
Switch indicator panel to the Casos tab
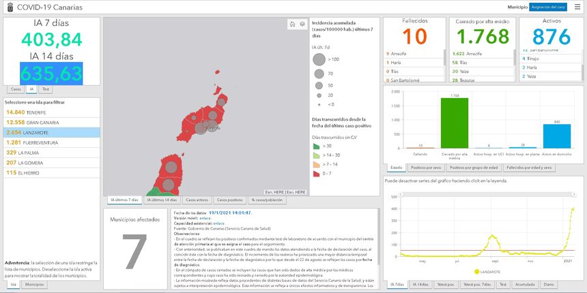[x=15, y=89]
